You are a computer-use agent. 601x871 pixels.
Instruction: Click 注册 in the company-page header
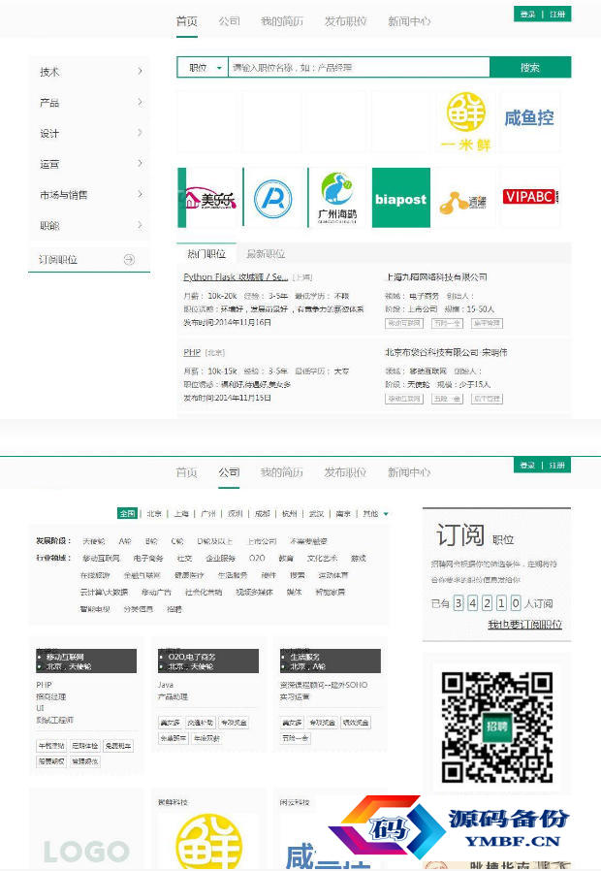[557, 465]
